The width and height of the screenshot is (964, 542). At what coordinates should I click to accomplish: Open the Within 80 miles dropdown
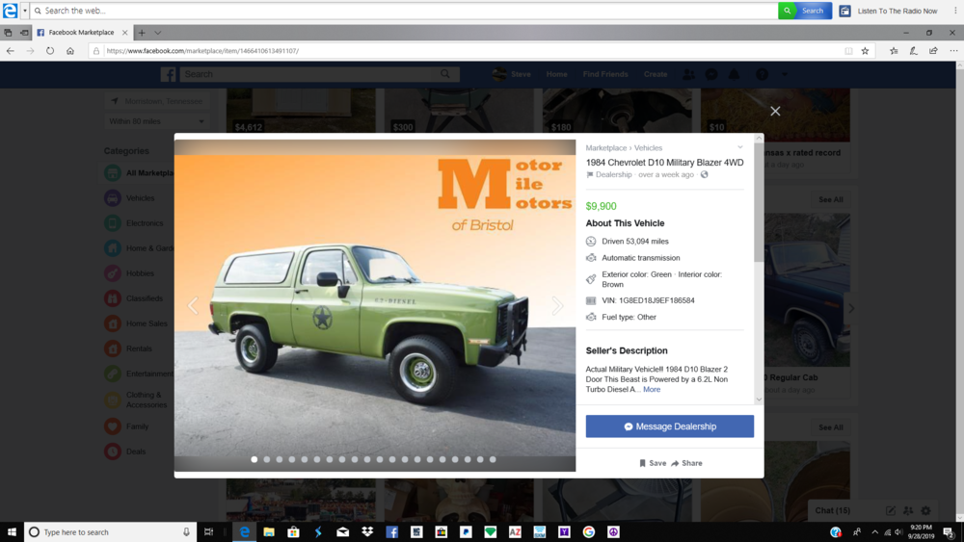tap(156, 121)
